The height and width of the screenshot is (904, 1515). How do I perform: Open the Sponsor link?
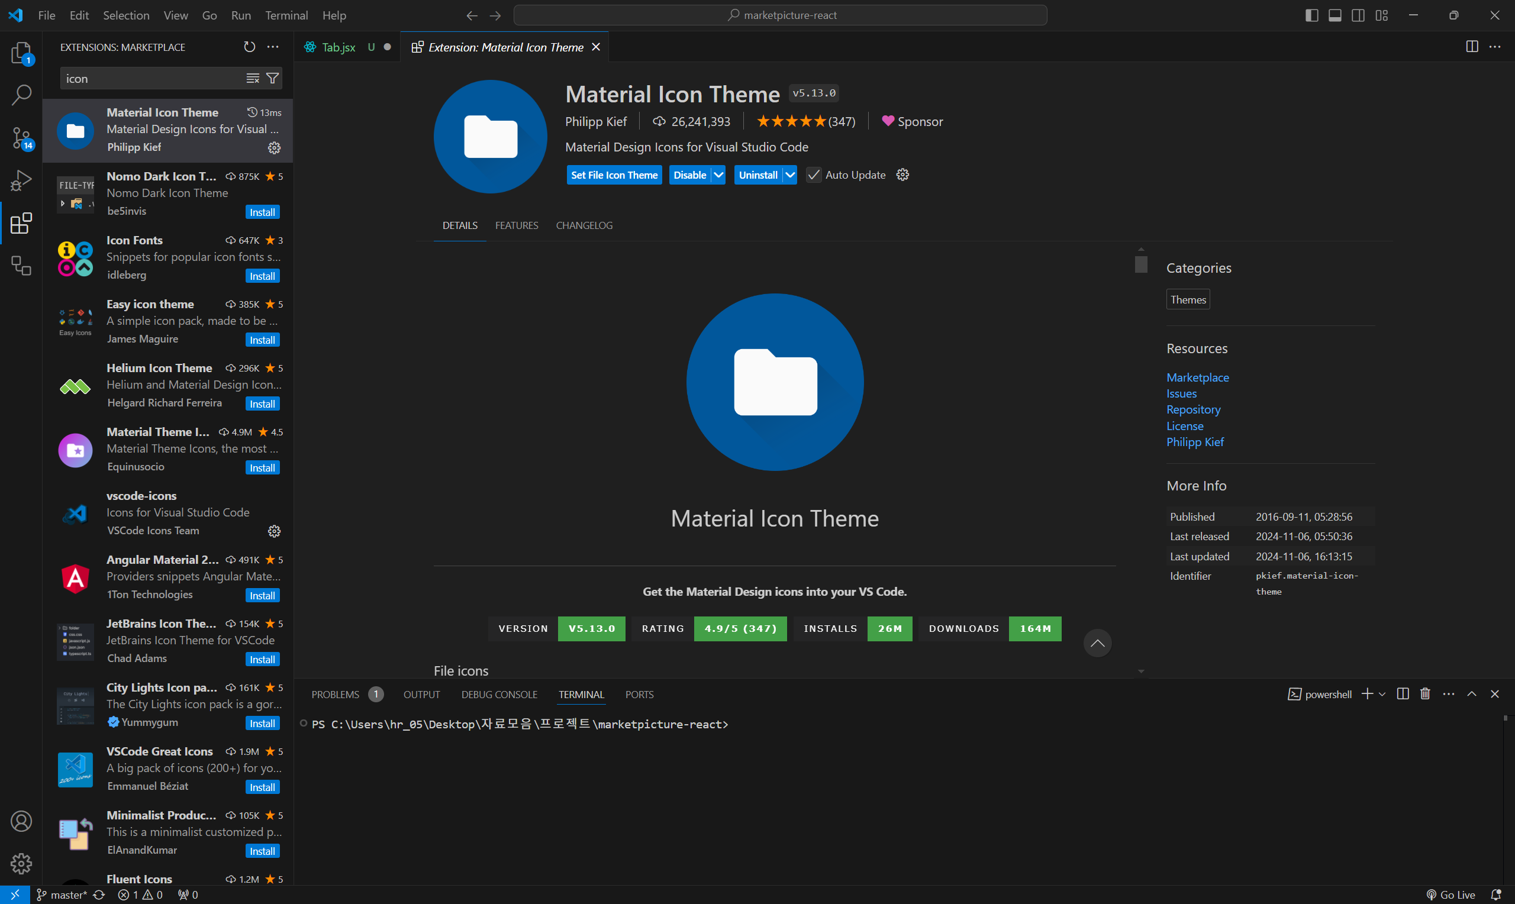tap(913, 122)
